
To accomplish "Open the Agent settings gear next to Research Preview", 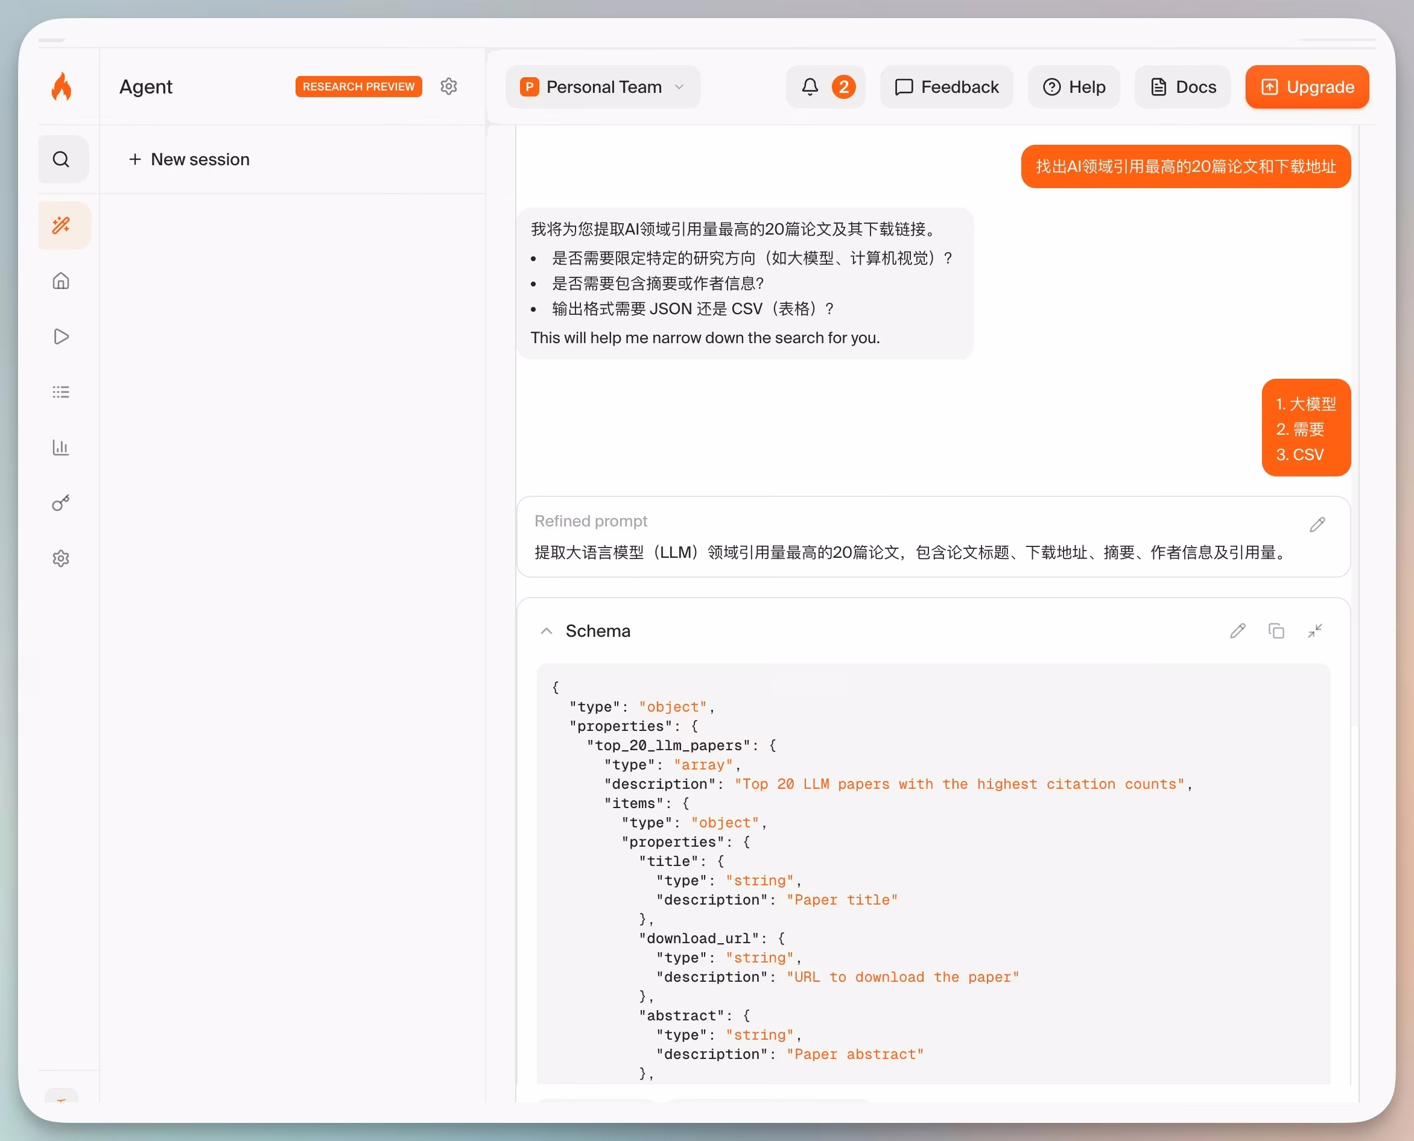I will [x=449, y=86].
